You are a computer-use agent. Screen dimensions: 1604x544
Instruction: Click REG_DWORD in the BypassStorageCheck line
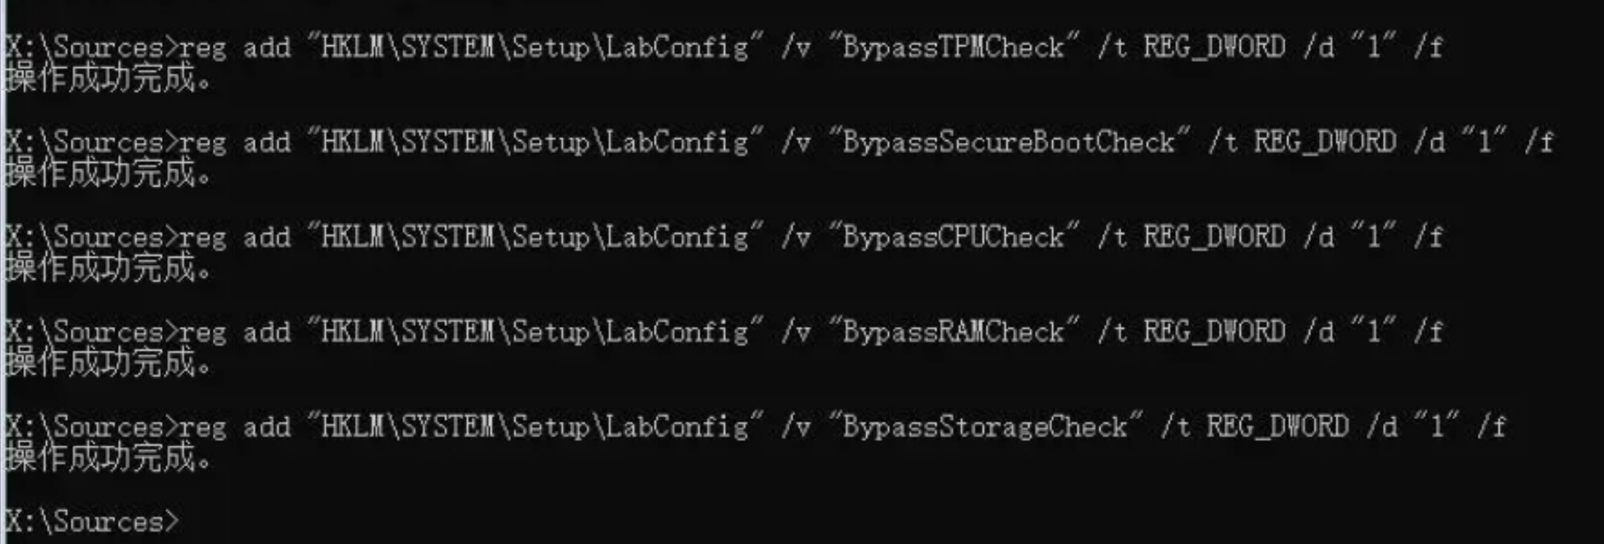pos(1277,427)
